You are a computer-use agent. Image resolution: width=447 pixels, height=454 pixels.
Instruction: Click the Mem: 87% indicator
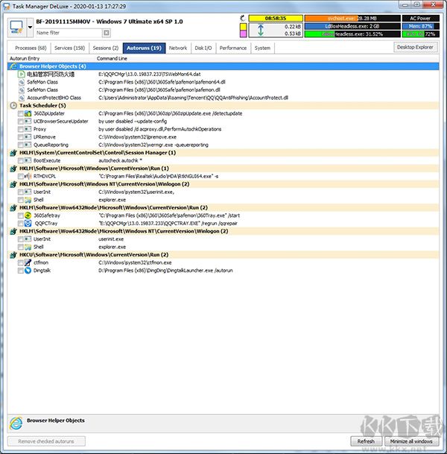tap(421, 26)
